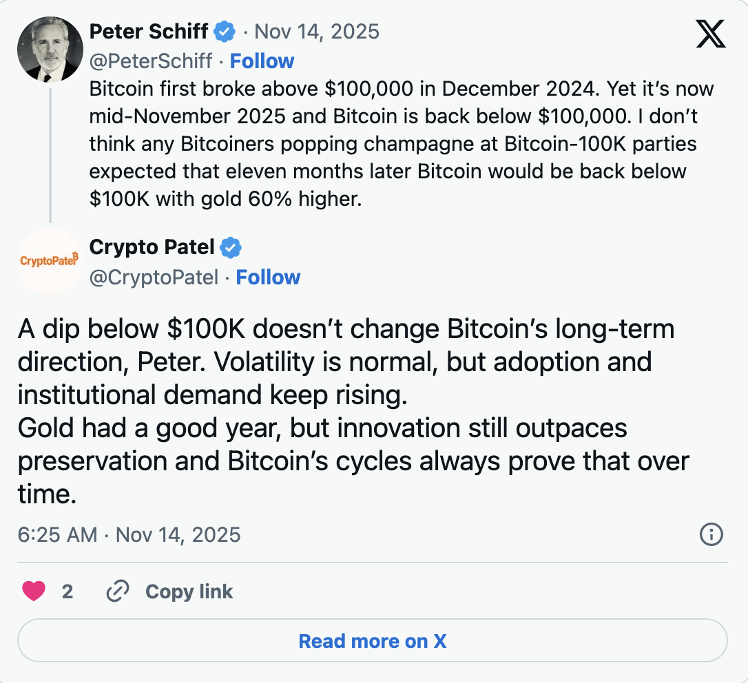This screenshot has width=748, height=683.
Task: Follow the @PeterSchiff account
Action: point(262,61)
